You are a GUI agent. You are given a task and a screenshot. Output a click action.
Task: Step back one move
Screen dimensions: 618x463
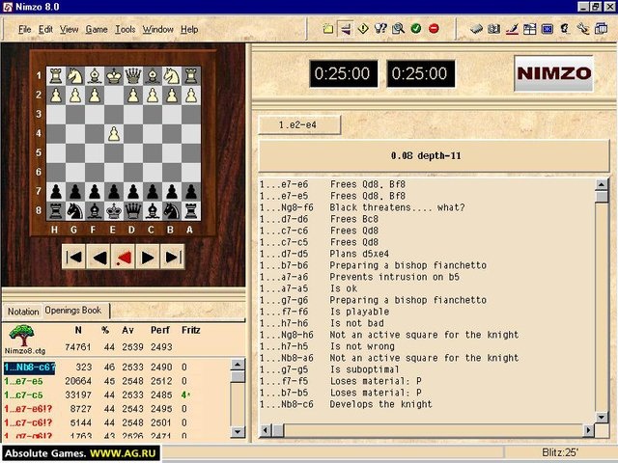98,258
